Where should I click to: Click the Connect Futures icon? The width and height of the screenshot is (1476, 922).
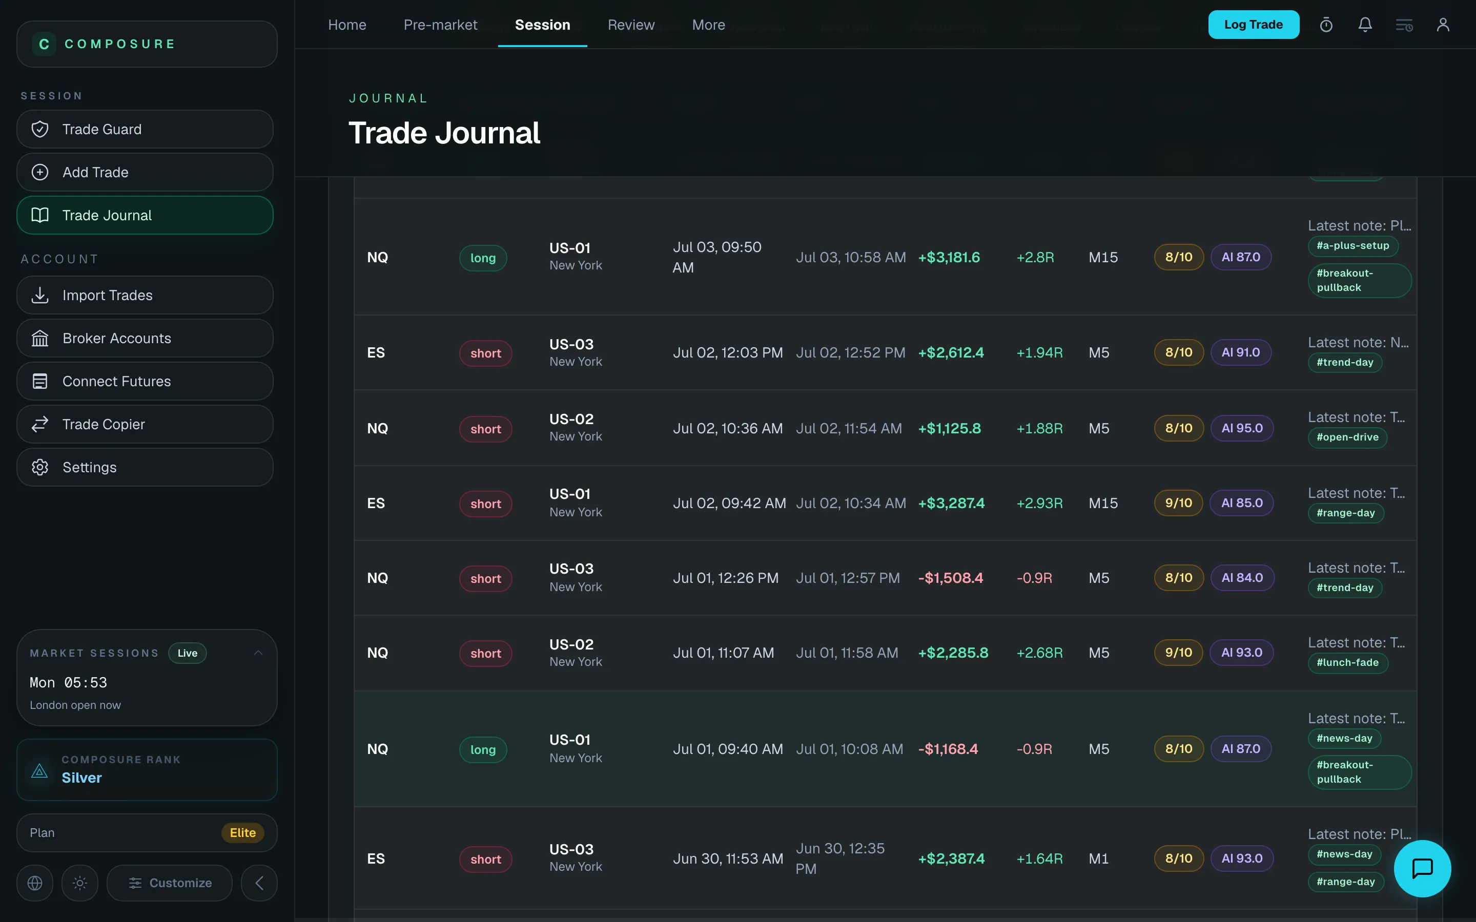click(40, 381)
